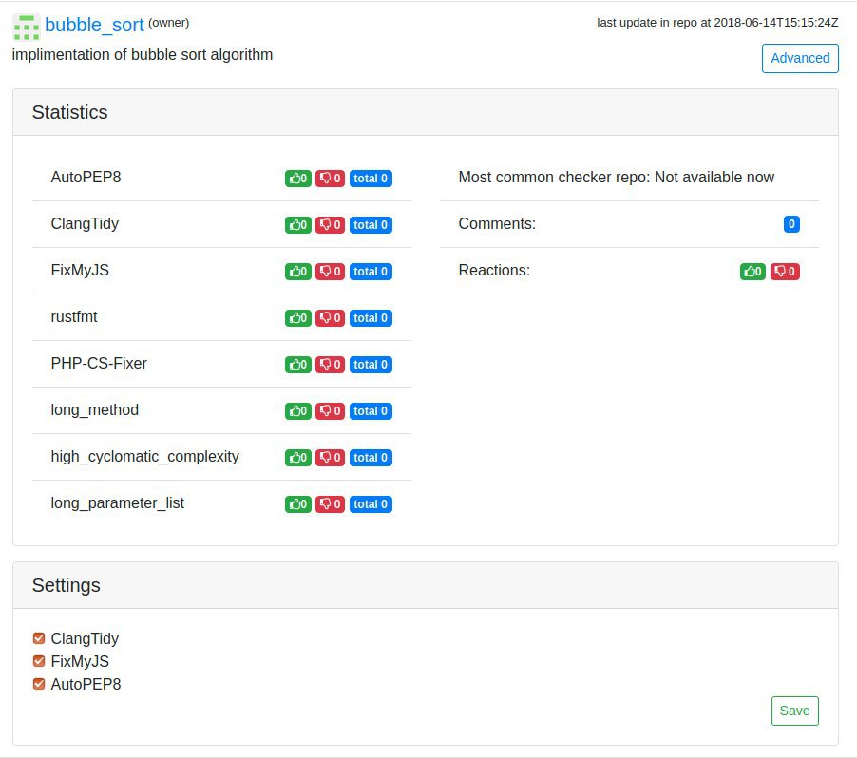This screenshot has height=758, width=857.
Task: Click long_parameter_list total badge
Action: pos(371,503)
